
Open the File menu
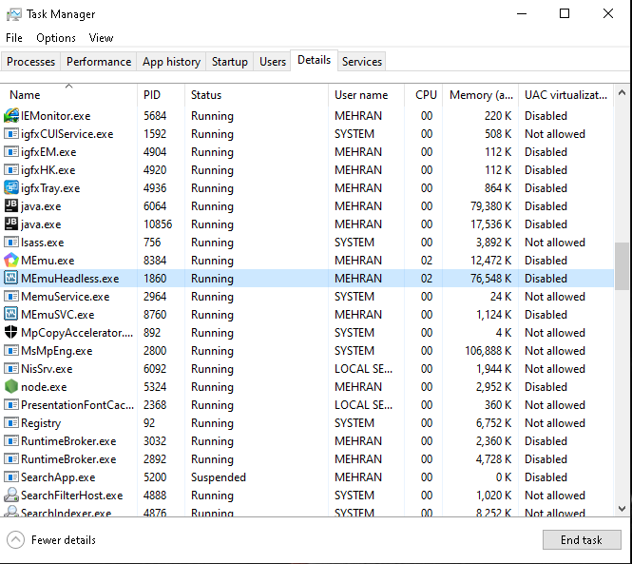(x=14, y=38)
